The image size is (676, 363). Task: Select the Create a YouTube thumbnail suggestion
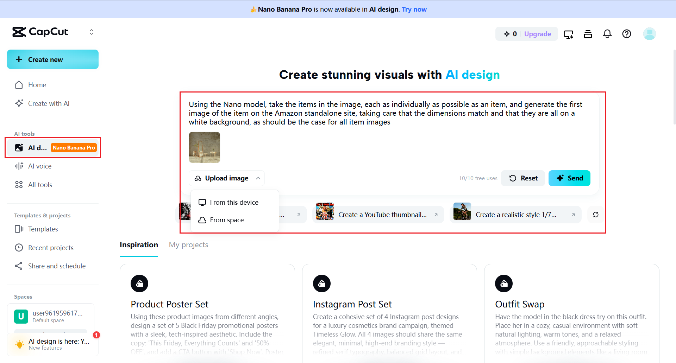(378, 215)
